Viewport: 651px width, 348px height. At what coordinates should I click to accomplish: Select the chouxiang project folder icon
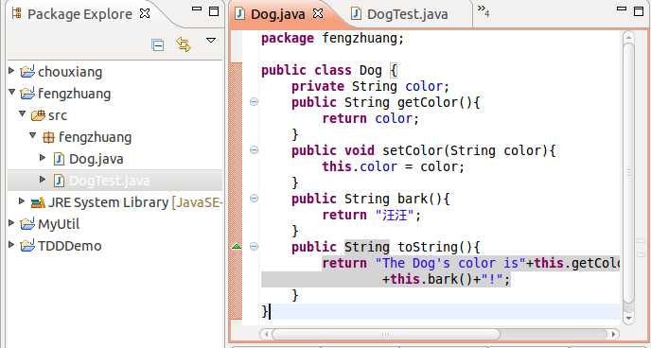pyautogui.click(x=27, y=72)
